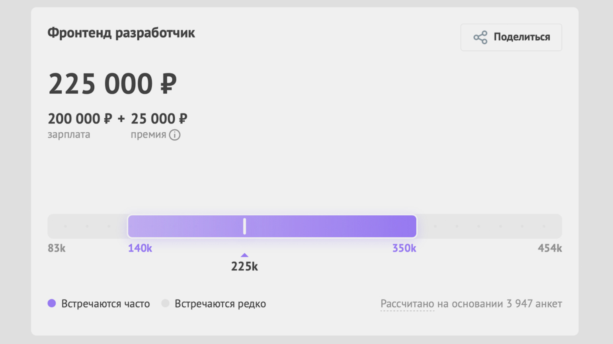This screenshot has height=344, width=613.
Task: Click the 25 000 ₽ bonus amount
Action: coord(159,119)
